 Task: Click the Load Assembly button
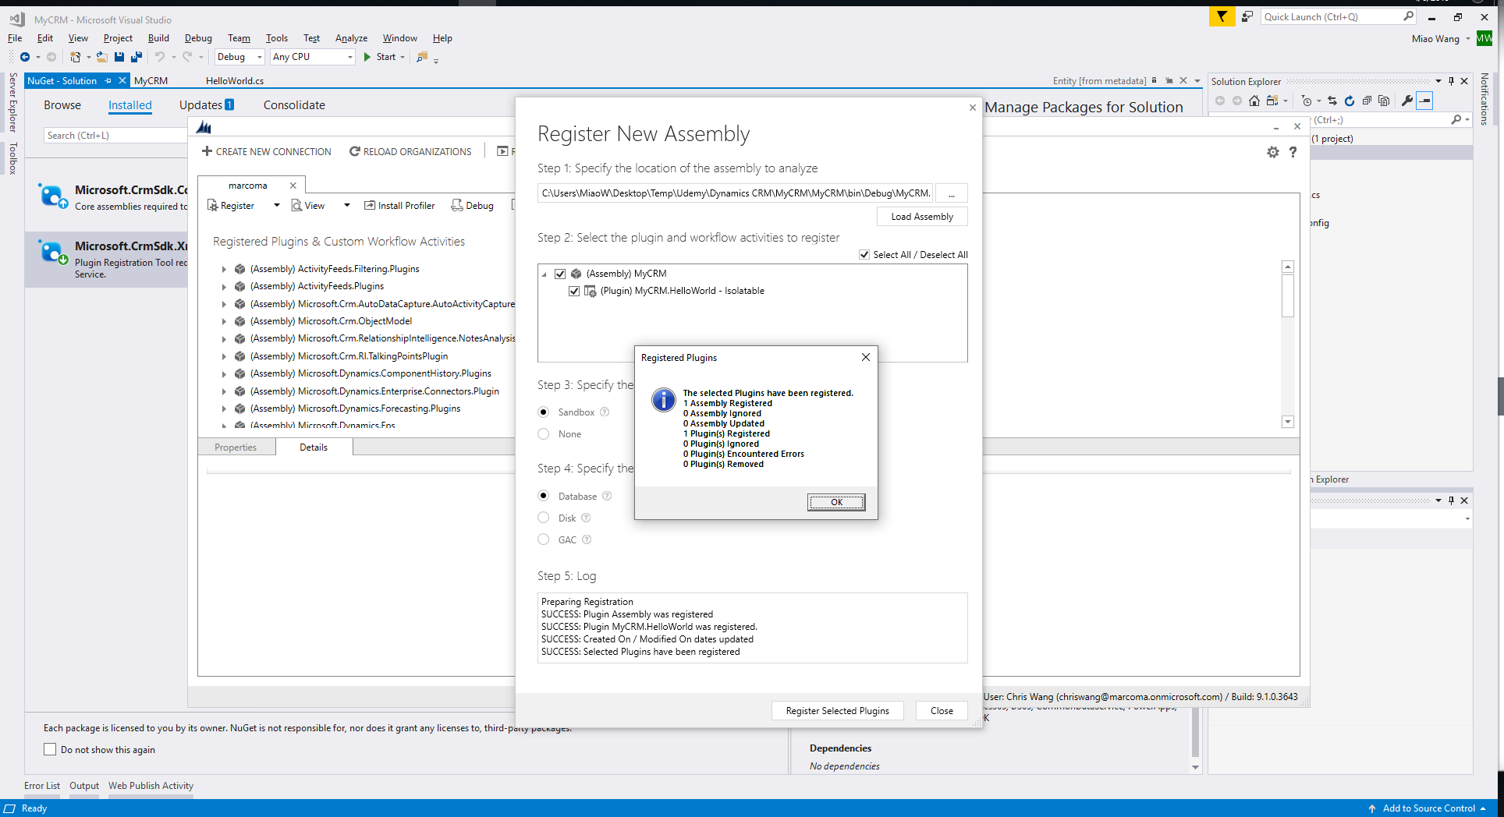[x=922, y=217]
